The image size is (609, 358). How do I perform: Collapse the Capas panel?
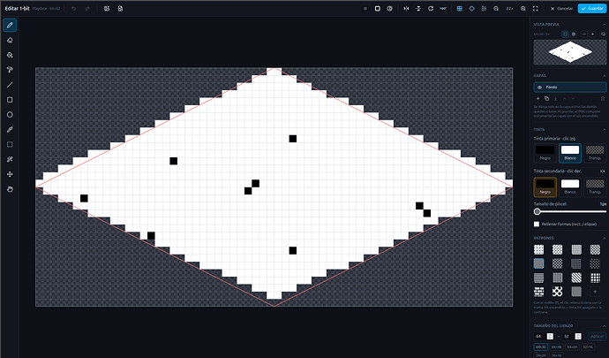pyautogui.click(x=604, y=76)
